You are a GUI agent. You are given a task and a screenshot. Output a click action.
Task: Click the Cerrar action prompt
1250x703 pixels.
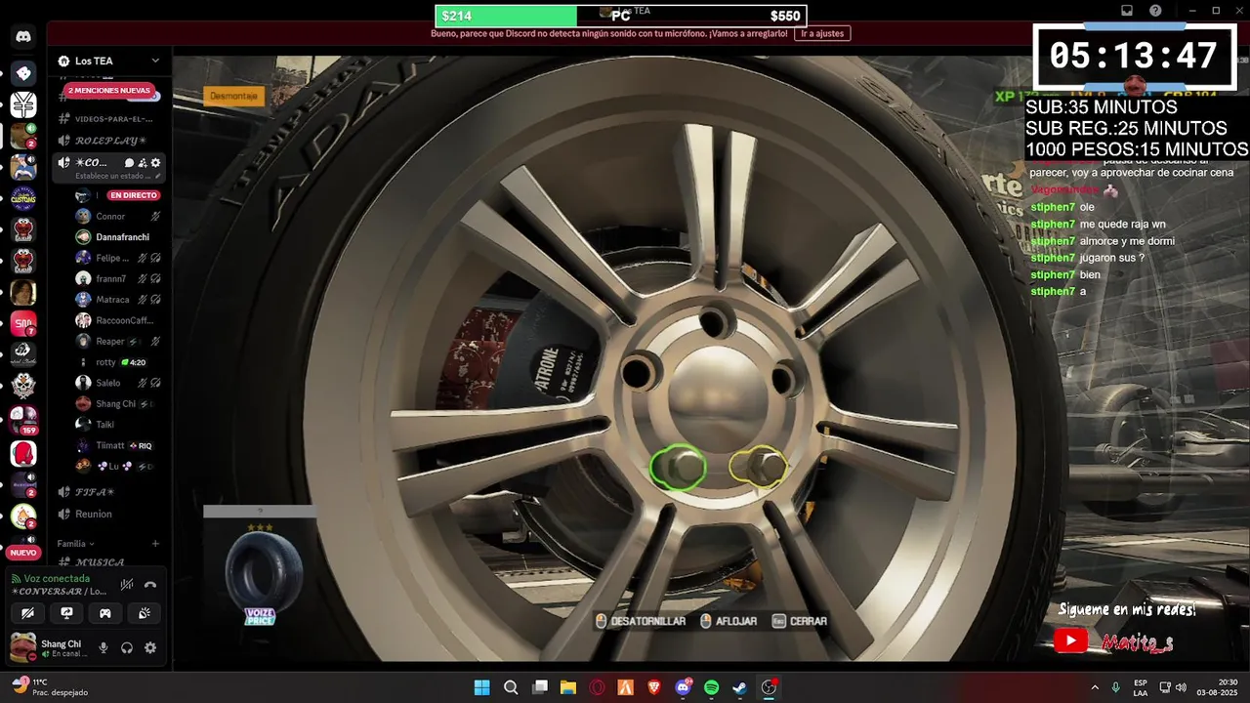click(800, 621)
